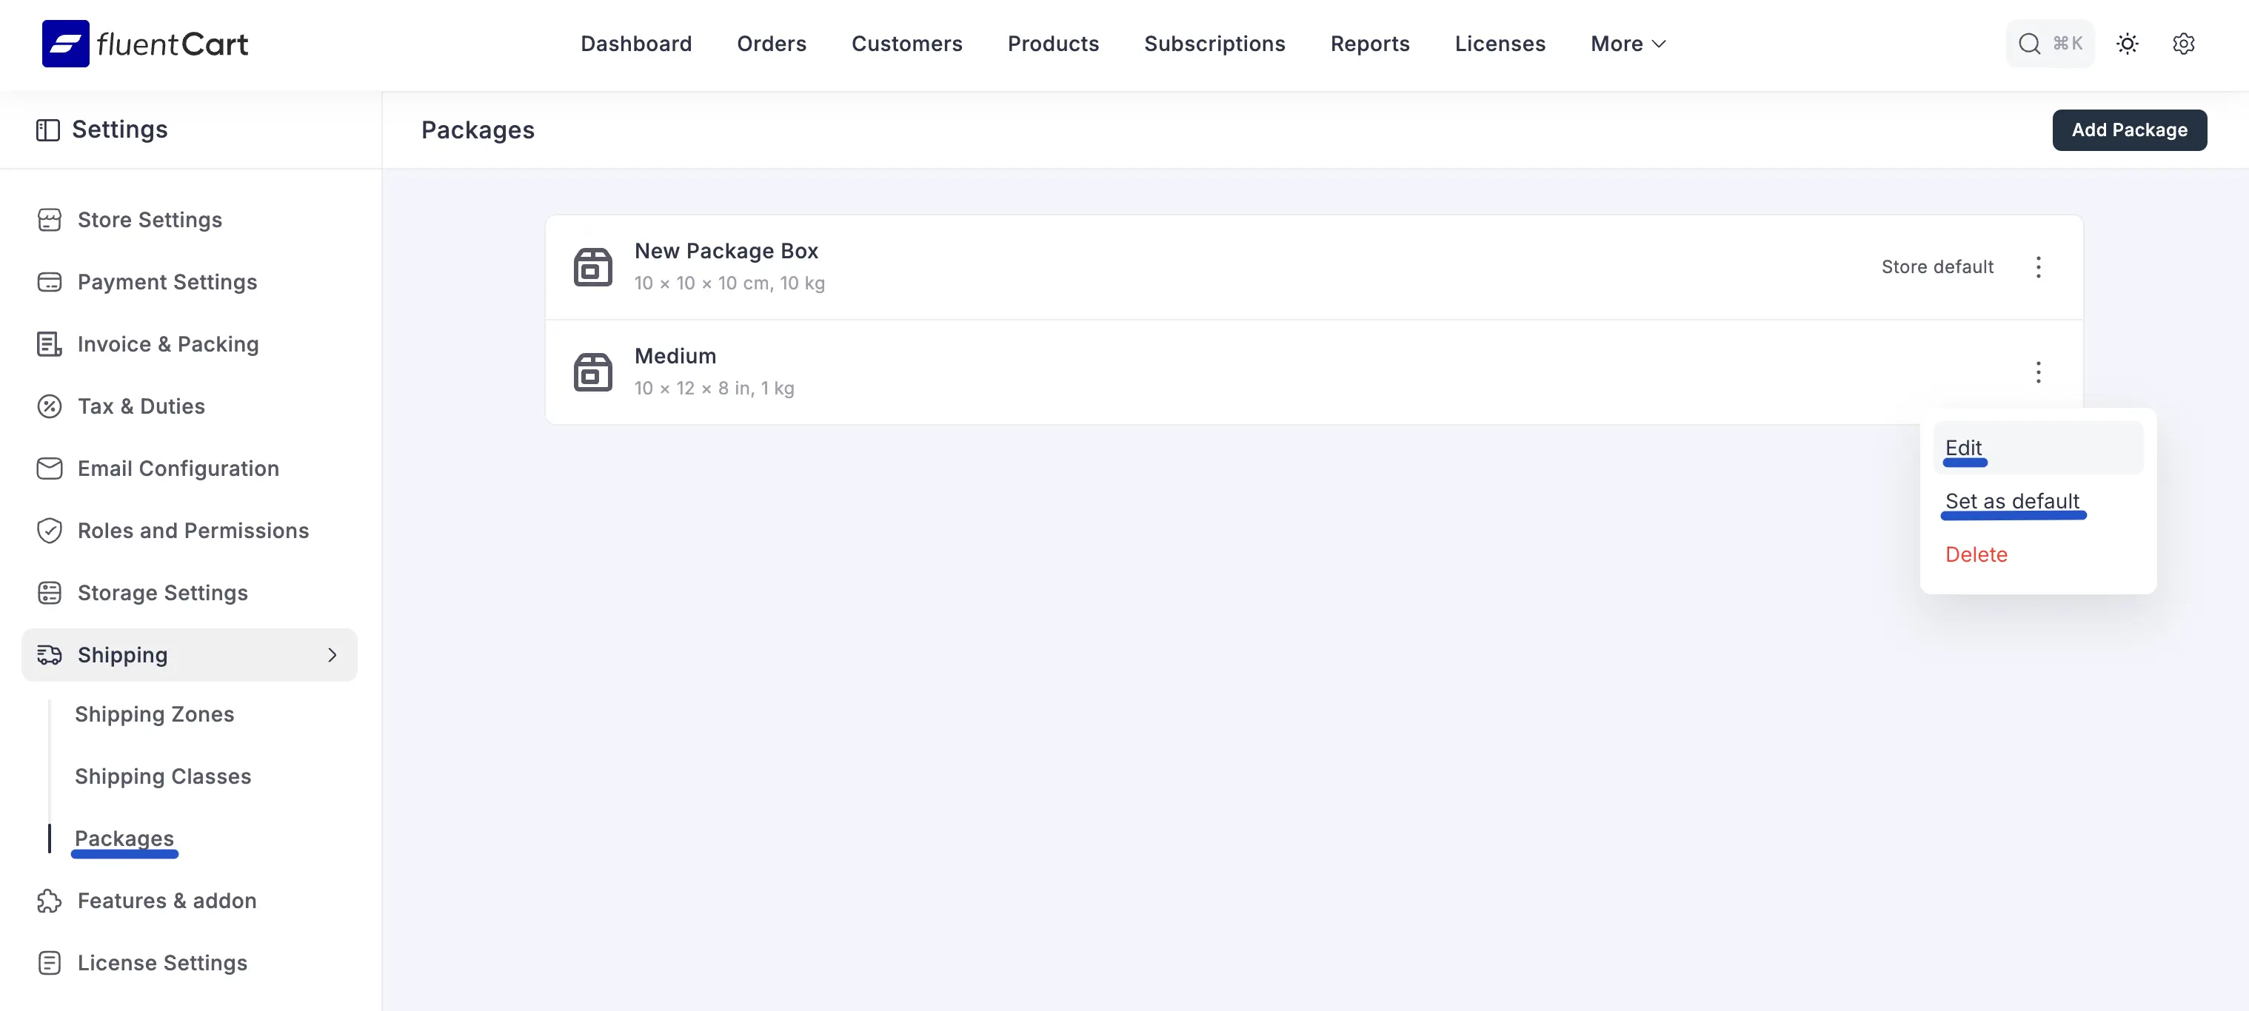Open the Shipping Zones page

coord(155,713)
